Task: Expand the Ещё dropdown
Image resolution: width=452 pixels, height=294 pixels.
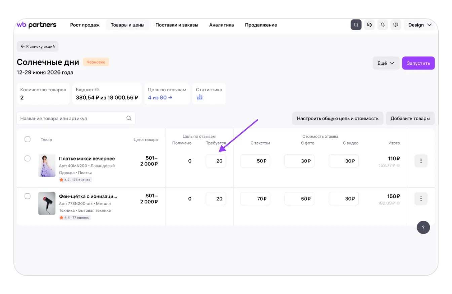Action: pyautogui.click(x=386, y=63)
